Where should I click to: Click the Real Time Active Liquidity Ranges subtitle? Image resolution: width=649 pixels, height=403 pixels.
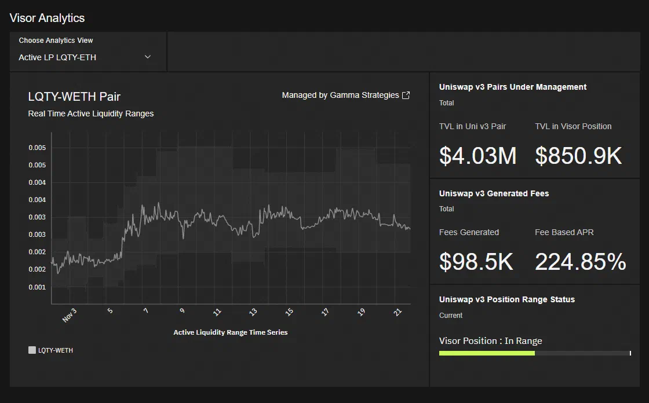90,114
